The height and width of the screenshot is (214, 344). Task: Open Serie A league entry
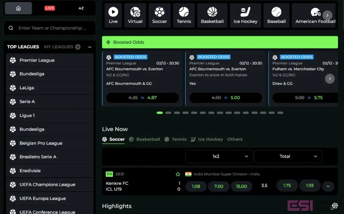pos(50,102)
